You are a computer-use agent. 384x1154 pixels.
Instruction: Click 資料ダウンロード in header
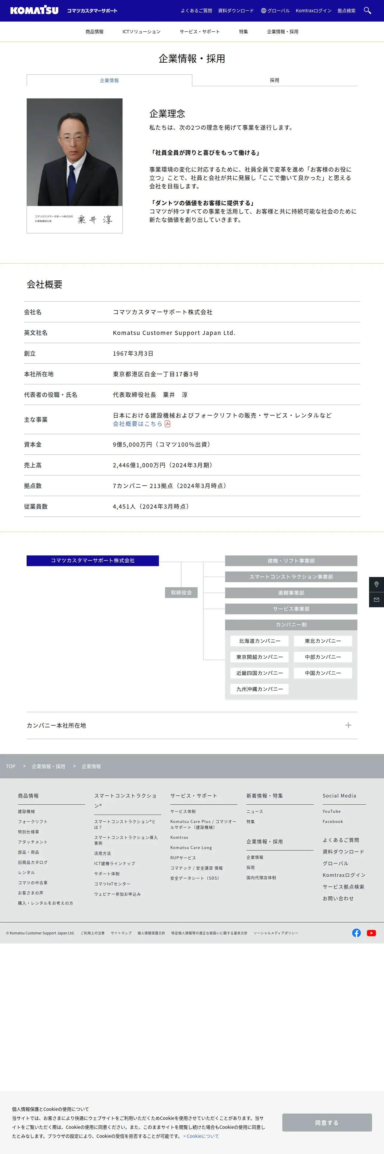[236, 11]
